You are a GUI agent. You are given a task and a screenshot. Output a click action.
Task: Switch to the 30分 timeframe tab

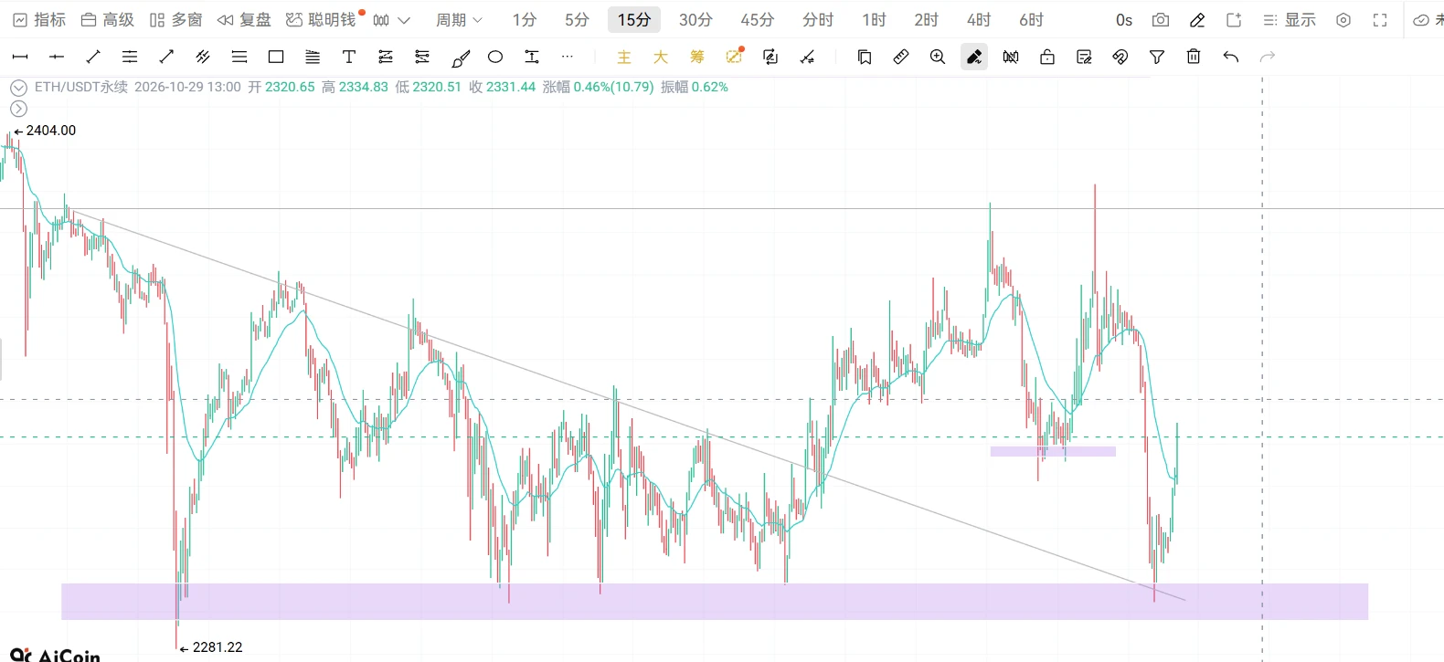click(695, 20)
